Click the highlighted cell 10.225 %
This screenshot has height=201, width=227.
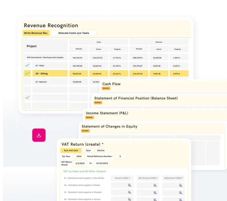[x=118, y=73]
